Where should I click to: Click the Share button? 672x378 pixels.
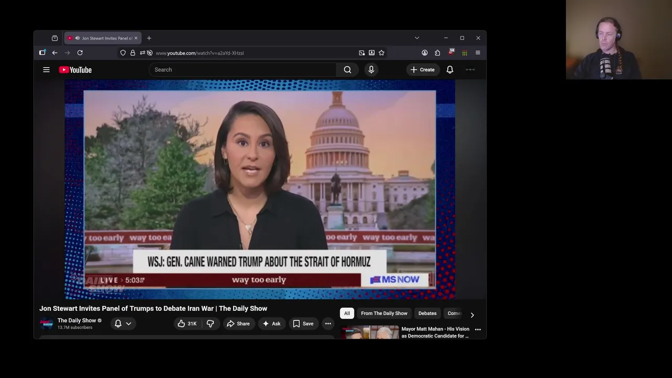(238, 324)
